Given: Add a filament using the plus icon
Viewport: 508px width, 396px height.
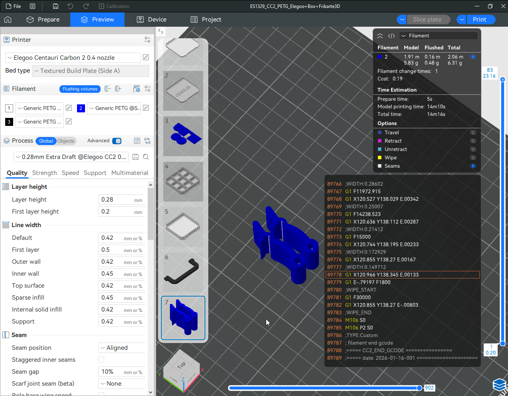Looking at the screenshot, I should pos(118,89).
